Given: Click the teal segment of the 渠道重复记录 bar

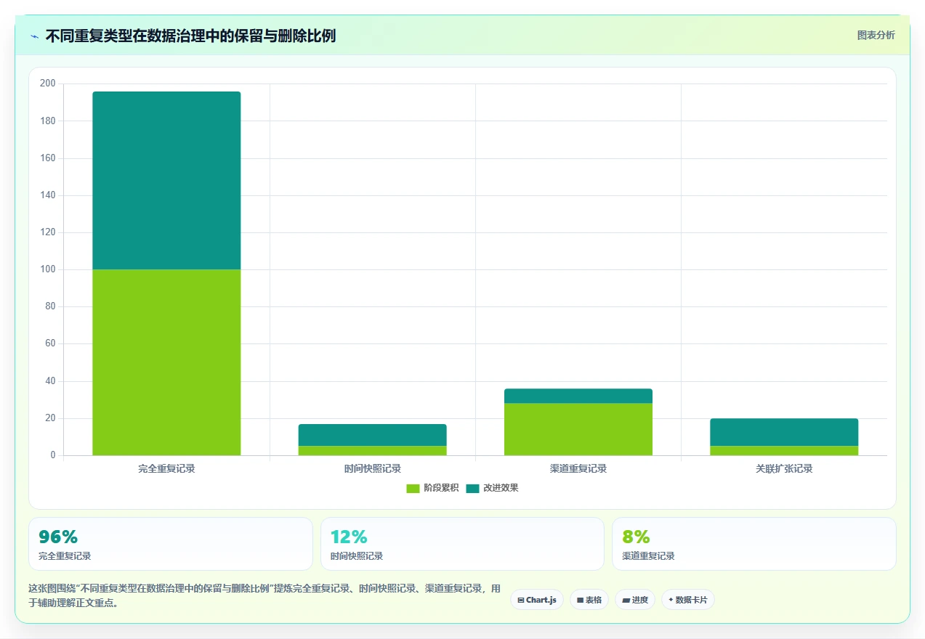Looking at the screenshot, I should click(x=578, y=396).
